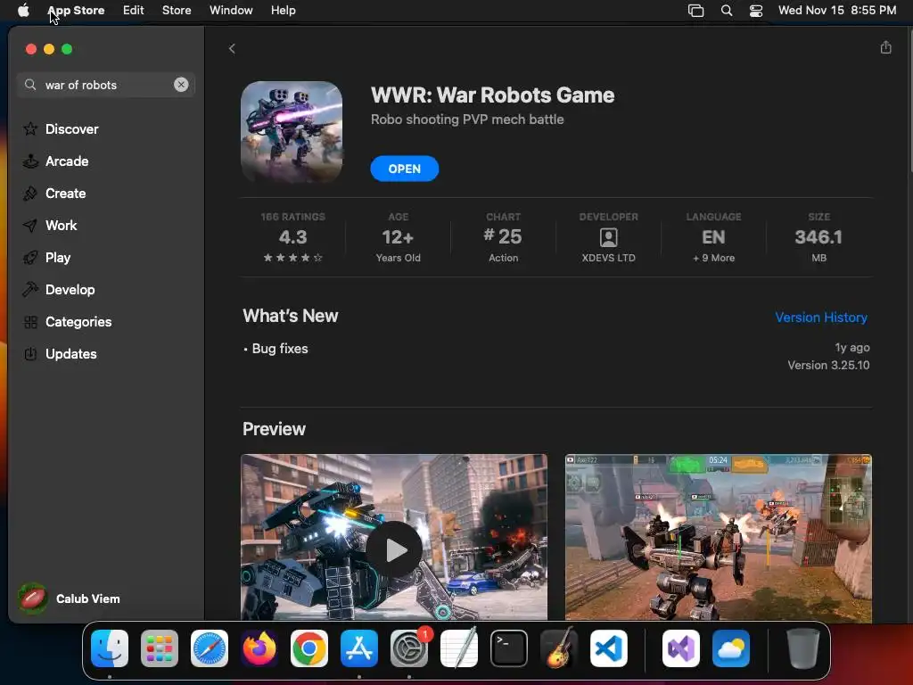Launch Google Chrome from the Dock
Viewport: 913px width, 685px height.
tap(309, 648)
